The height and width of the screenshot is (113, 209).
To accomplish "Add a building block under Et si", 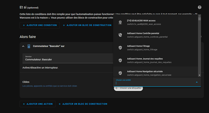I will point(87,25).
